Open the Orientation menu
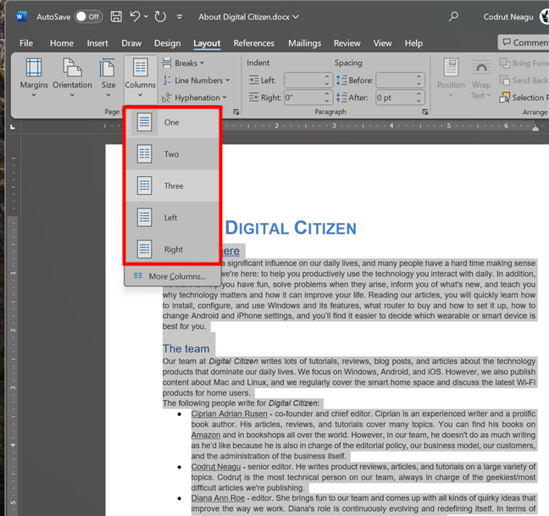Viewport: 549px width, 516px height. 72,78
